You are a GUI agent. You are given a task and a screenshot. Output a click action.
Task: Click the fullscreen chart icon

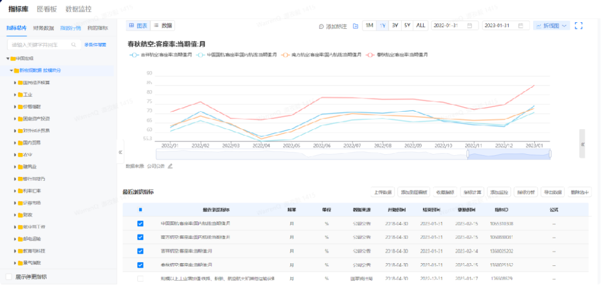pyautogui.click(x=579, y=26)
